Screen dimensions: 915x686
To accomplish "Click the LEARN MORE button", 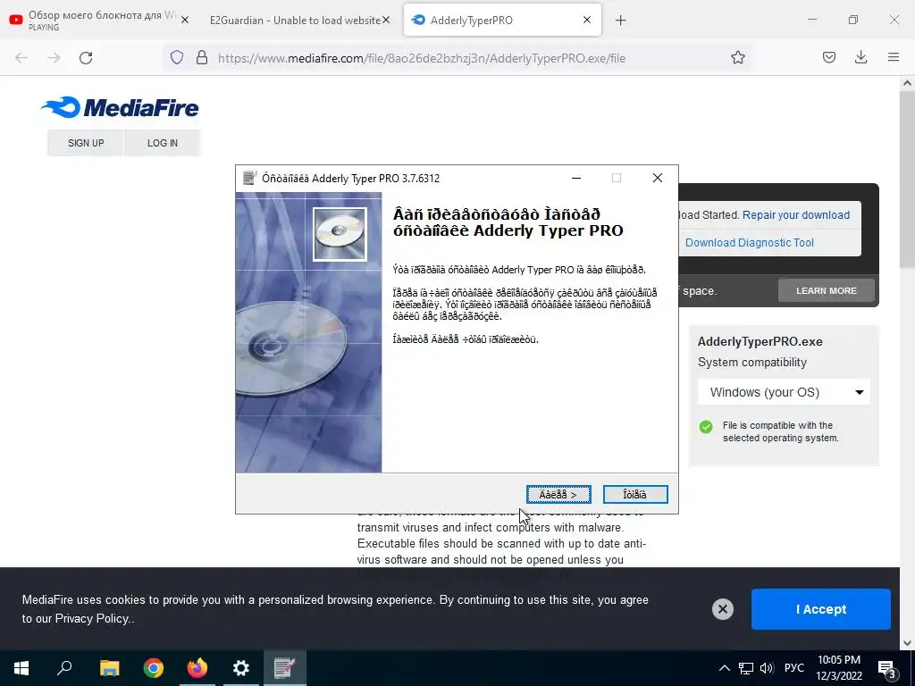I will (827, 290).
